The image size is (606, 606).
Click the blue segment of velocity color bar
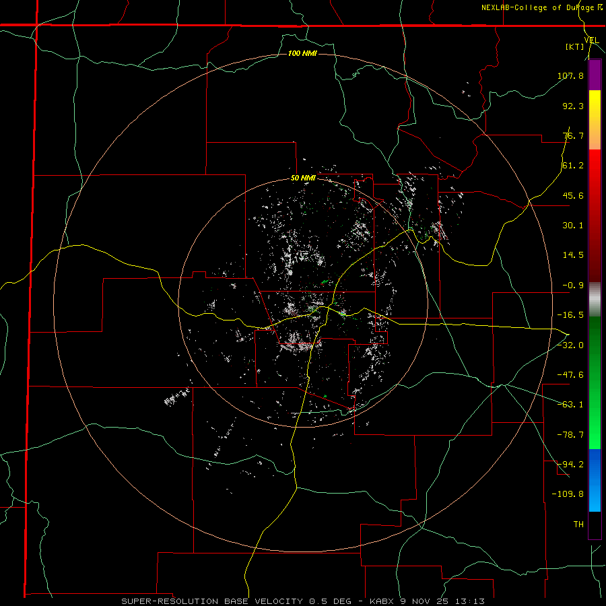(595, 480)
